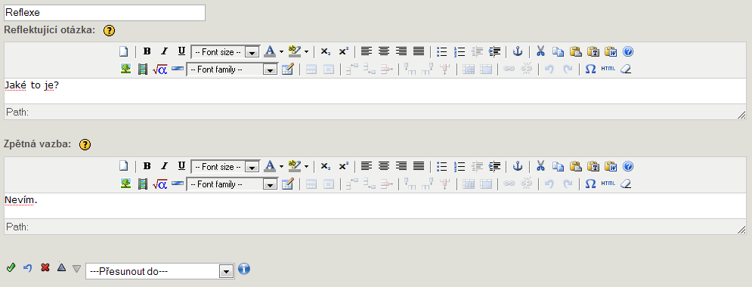Toggle Italic in Zpětná vazba editor
This screenshot has width=752, height=287.
(164, 166)
